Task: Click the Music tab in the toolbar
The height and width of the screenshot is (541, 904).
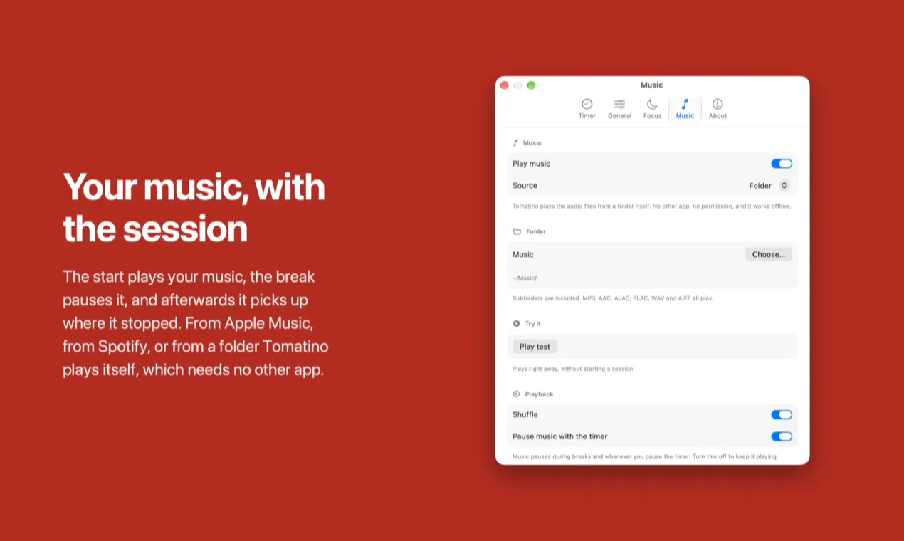Action: coord(685,108)
